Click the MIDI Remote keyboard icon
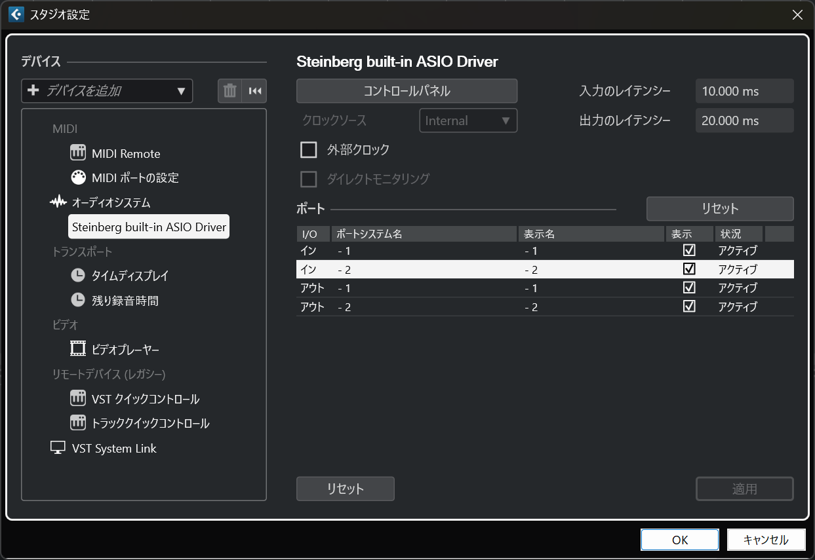The height and width of the screenshot is (560, 815). click(78, 153)
